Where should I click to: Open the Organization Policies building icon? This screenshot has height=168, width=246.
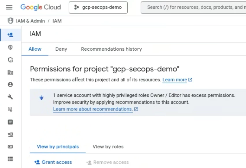pos(10,72)
